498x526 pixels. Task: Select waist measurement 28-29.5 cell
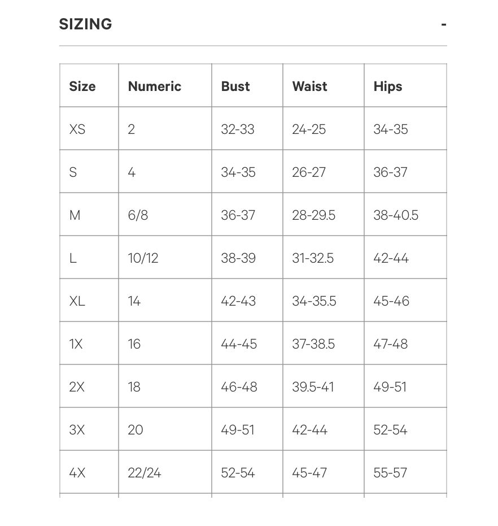313,215
